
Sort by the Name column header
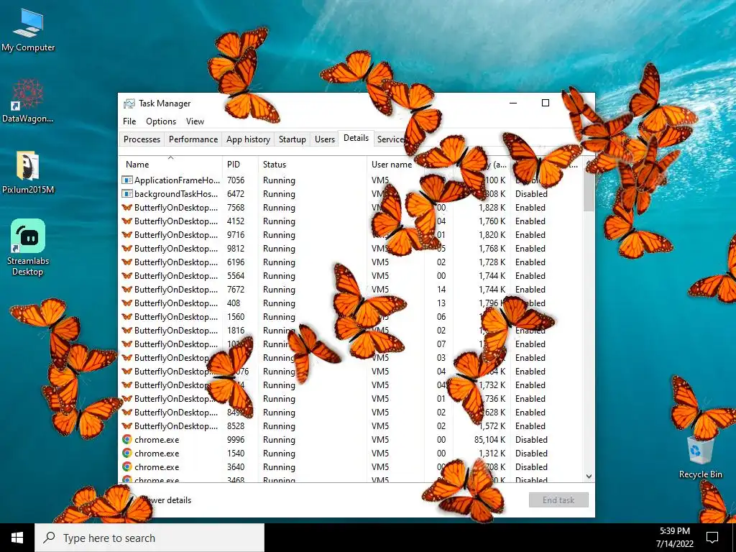click(x=170, y=165)
